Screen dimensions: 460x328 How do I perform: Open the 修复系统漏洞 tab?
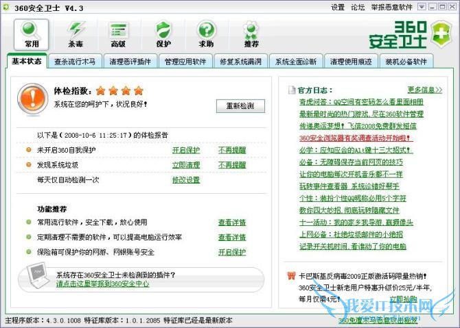pyautogui.click(x=240, y=62)
